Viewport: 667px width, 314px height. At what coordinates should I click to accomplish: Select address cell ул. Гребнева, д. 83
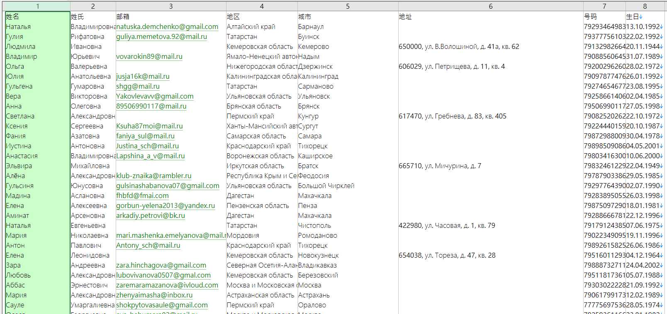point(491,116)
